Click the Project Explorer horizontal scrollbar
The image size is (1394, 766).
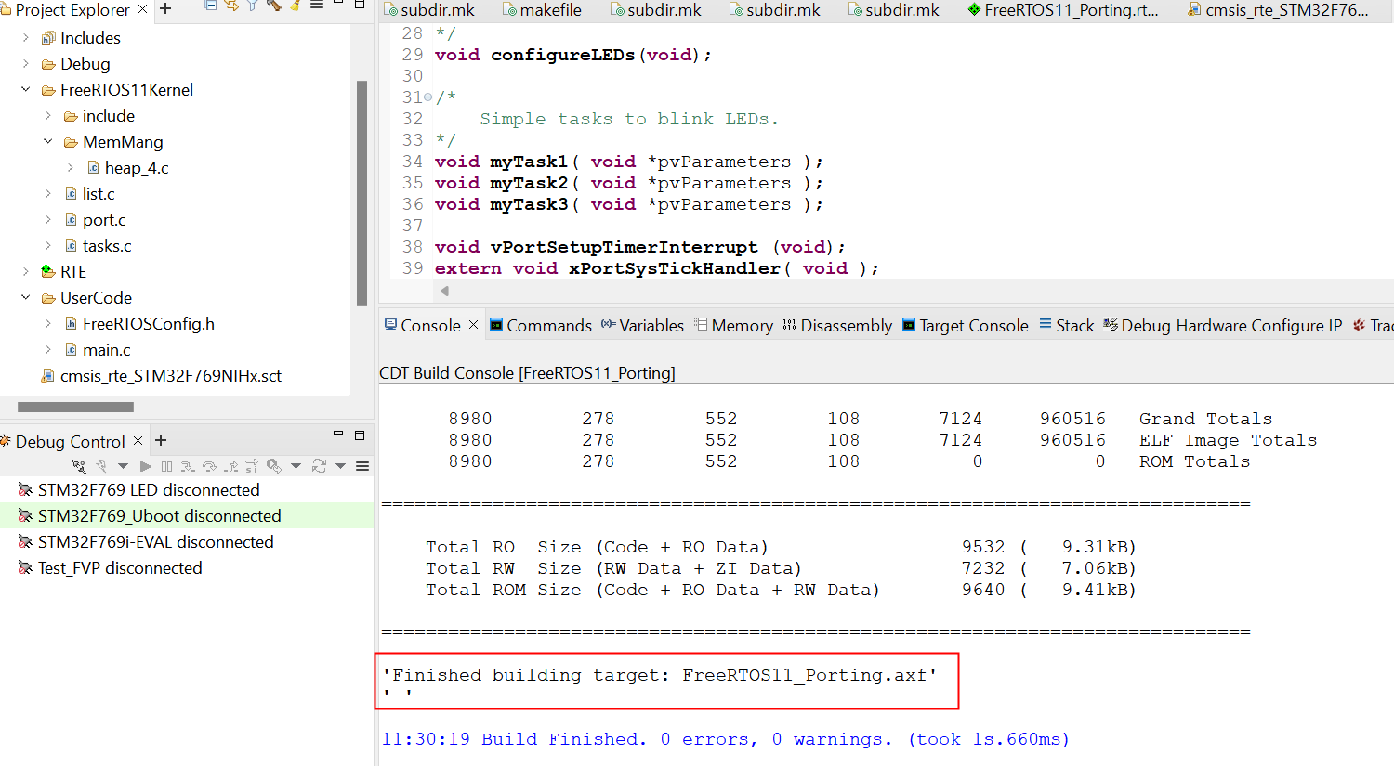(x=75, y=407)
